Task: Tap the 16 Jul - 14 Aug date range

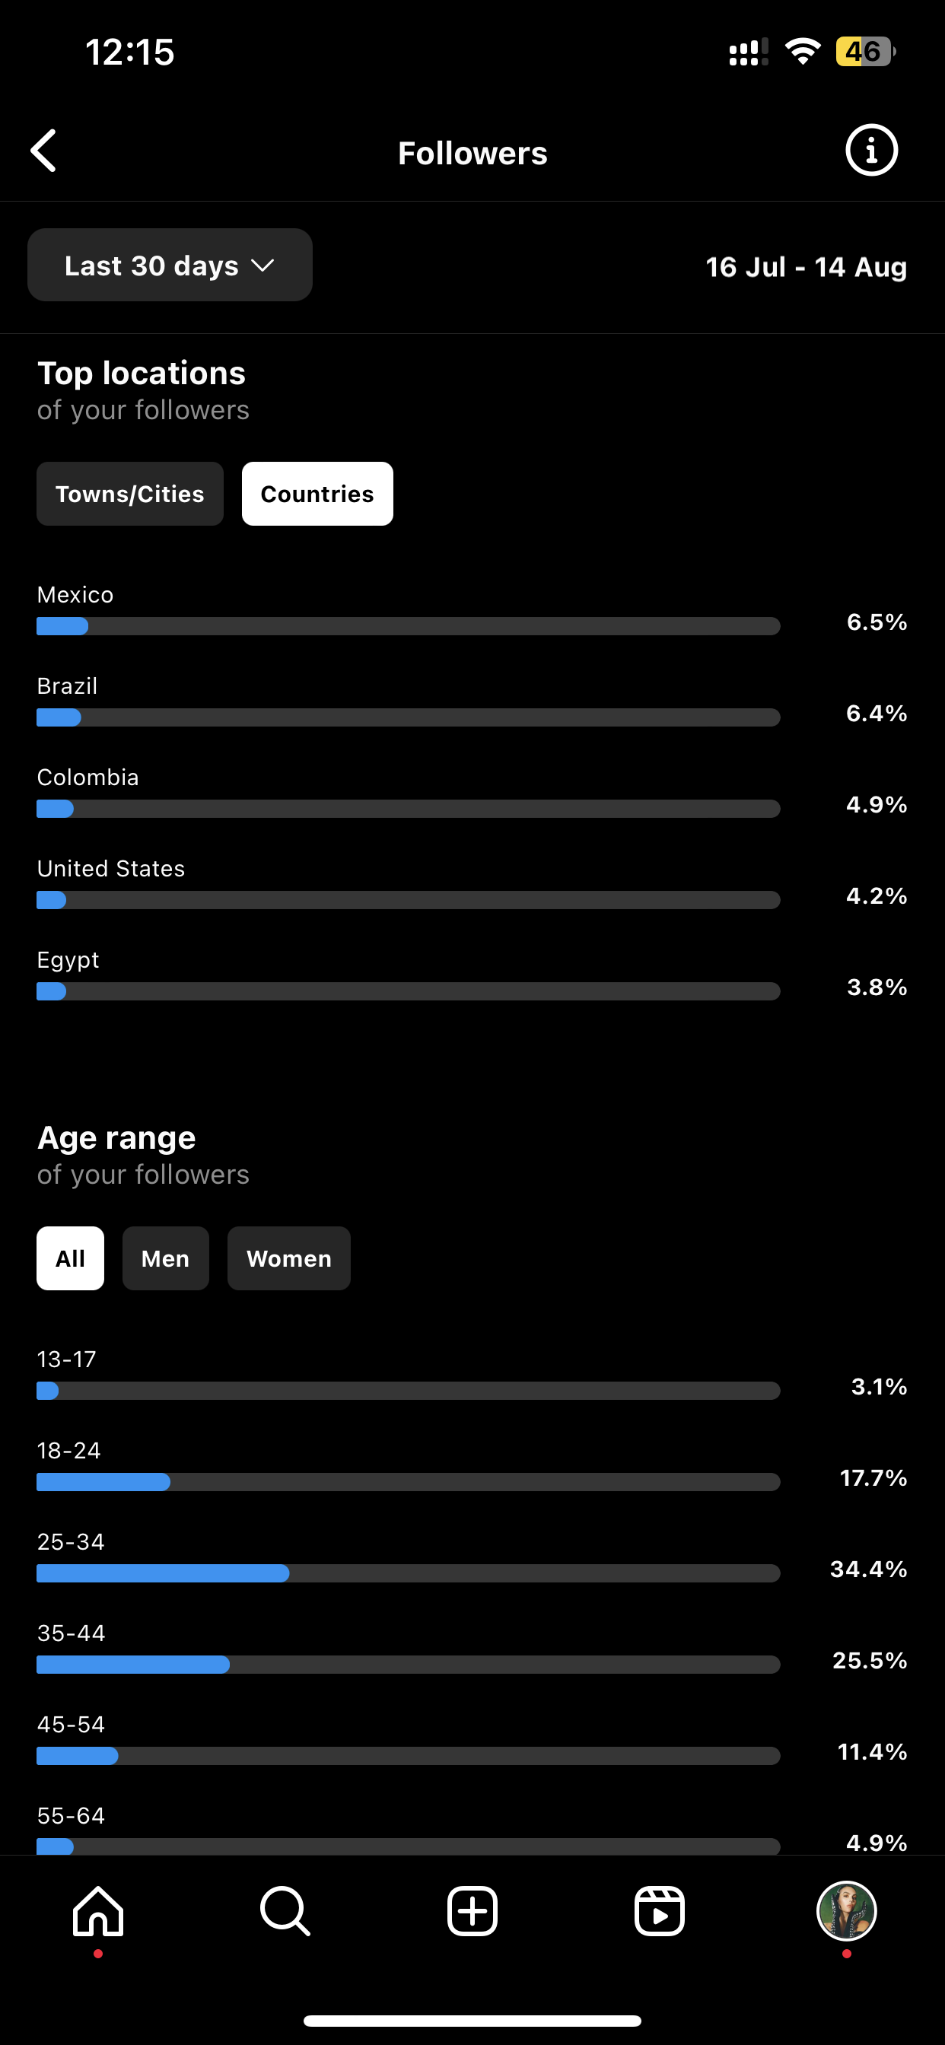Action: 806,267
